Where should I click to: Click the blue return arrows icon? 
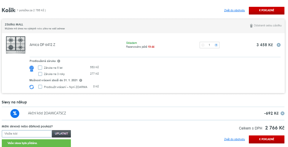click(32, 87)
